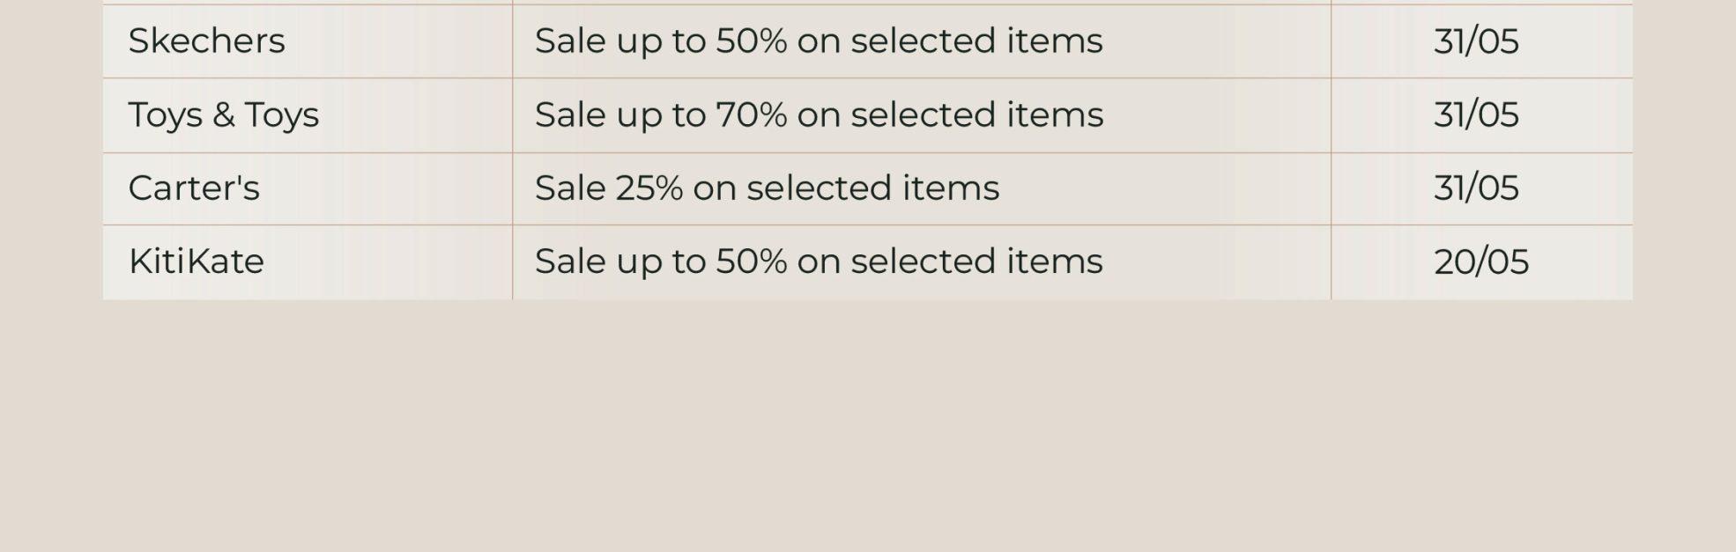Click the KitiKate brand name
Viewport: 1736px width, 552px height.
pos(197,261)
